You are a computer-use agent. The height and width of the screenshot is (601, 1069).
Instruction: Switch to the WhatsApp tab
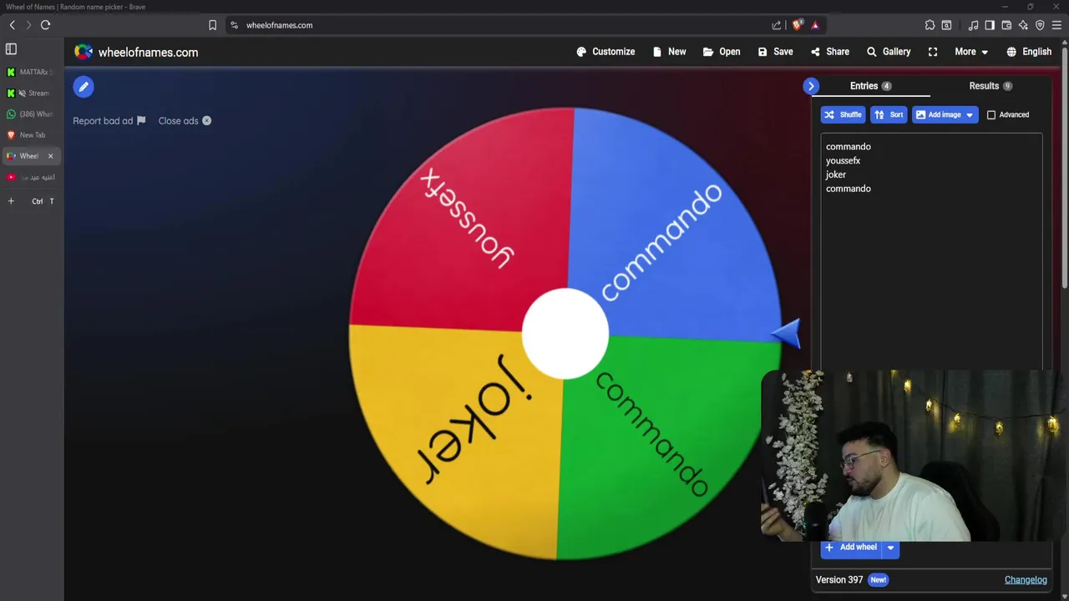tap(31, 114)
